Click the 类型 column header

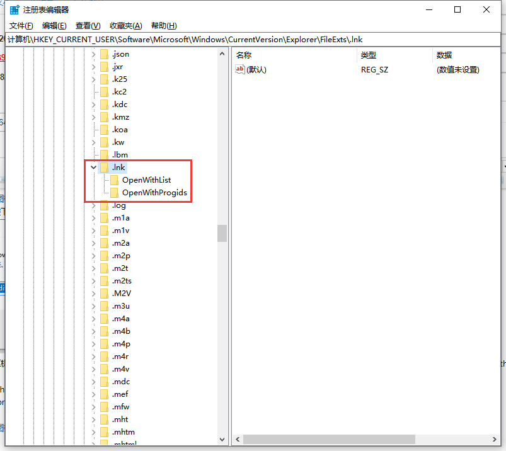point(369,55)
